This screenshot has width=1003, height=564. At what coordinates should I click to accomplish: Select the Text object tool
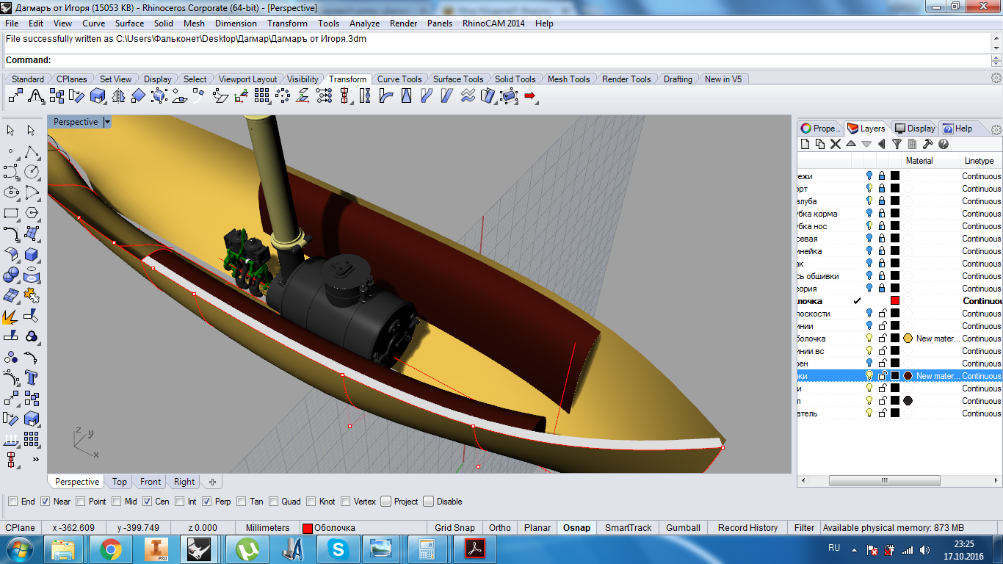pyautogui.click(x=32, y=377)
